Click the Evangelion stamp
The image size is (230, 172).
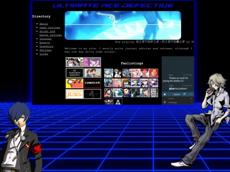[x=92, y=84]
